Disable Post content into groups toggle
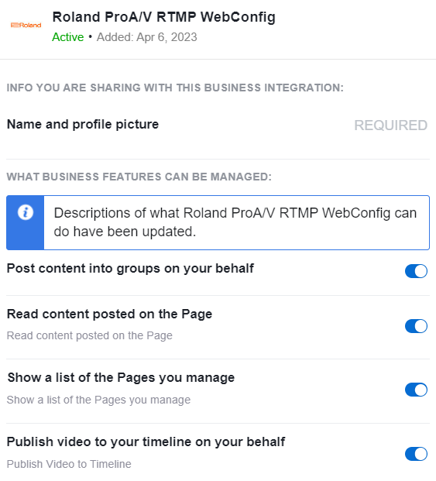The width and height of the screenshot is (436, 481). [x=416, y=271]
